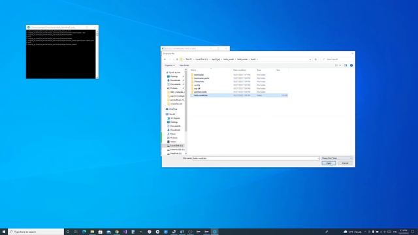Select OneDrive in navigation pane
This screenshot has width=418, height=235.
(173, 109)
